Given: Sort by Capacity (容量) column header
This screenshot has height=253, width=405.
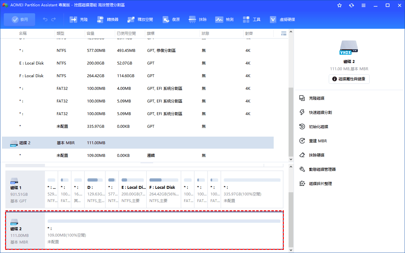Looking at the screenshot, I should [x=90, y=33].
